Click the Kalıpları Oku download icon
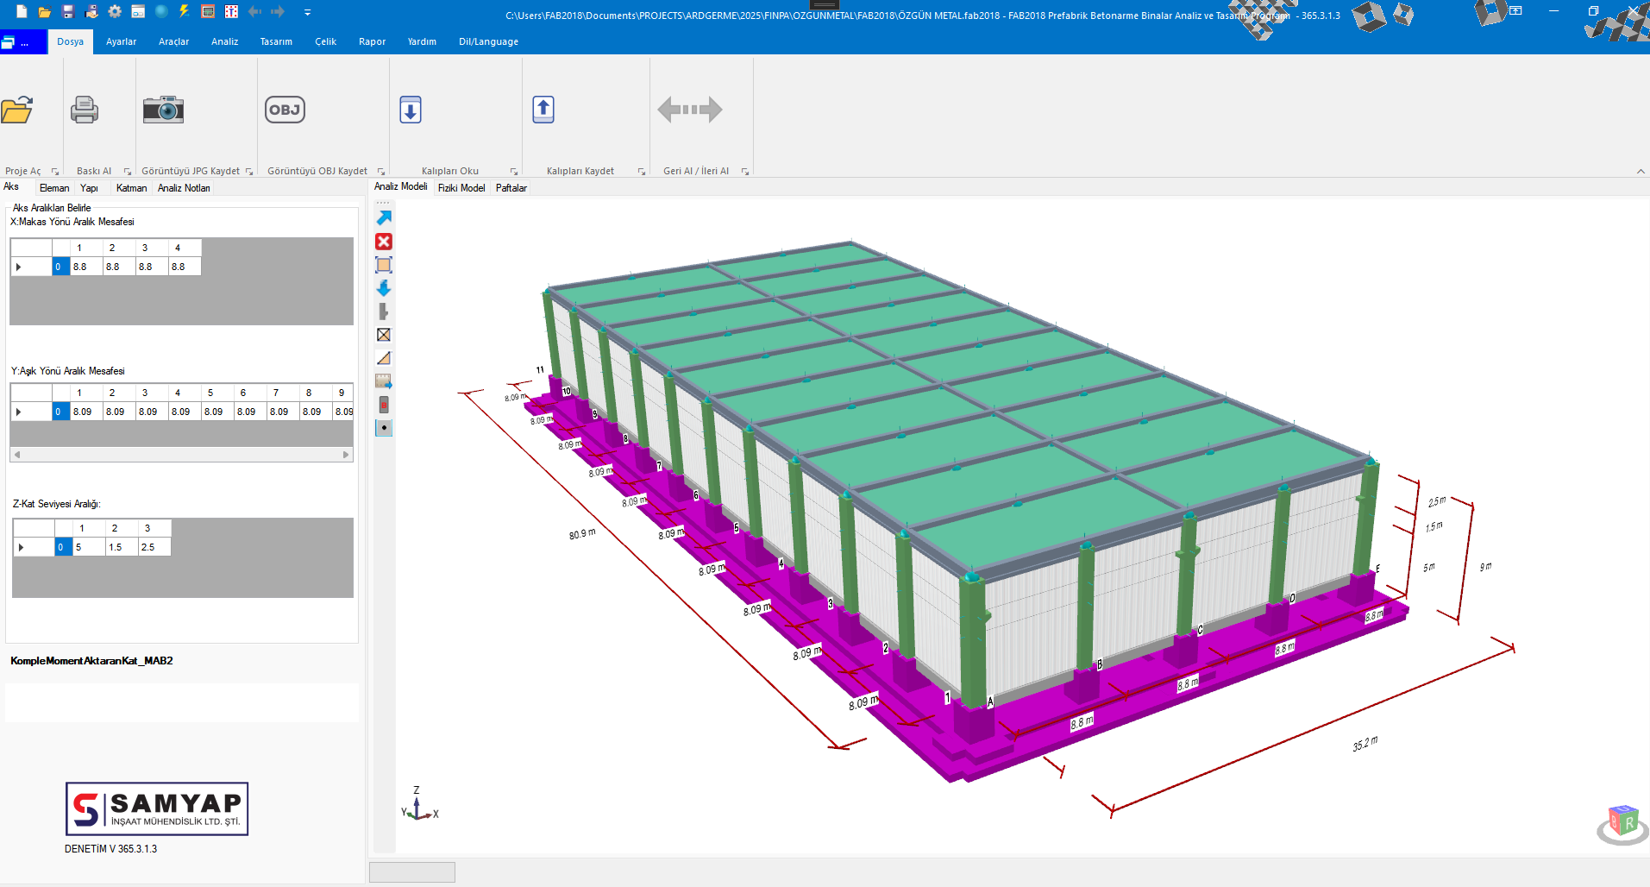The width and height of the screenshot is (1650, 887). 411,110
